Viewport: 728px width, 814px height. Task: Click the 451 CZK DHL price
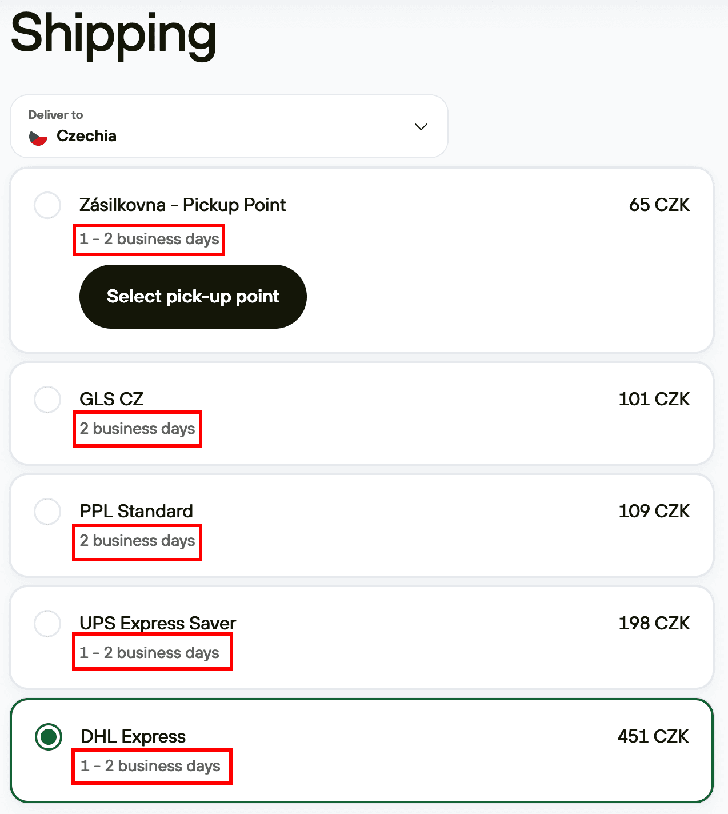pyautogui.click(x=654, y=737)
